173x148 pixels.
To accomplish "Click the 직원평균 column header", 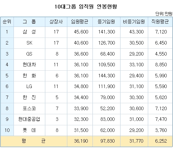I will 160,22.
